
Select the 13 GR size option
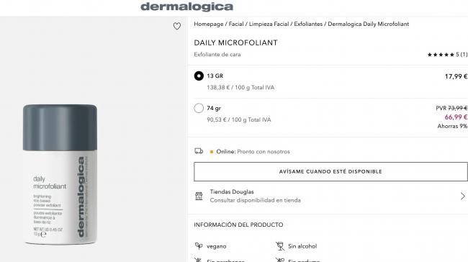[x=199, y=76]
